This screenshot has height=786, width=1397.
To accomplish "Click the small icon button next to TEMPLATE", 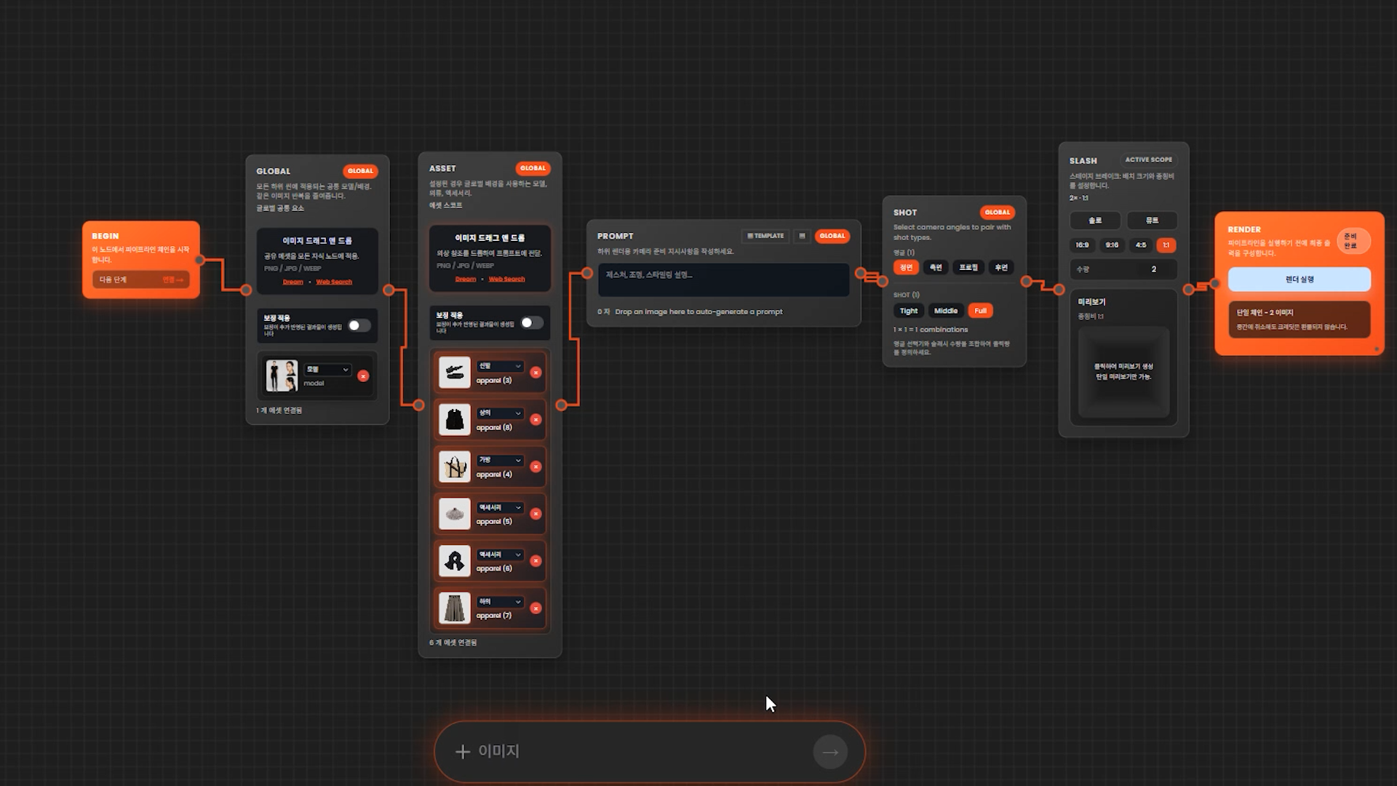I will pos(802,236).
